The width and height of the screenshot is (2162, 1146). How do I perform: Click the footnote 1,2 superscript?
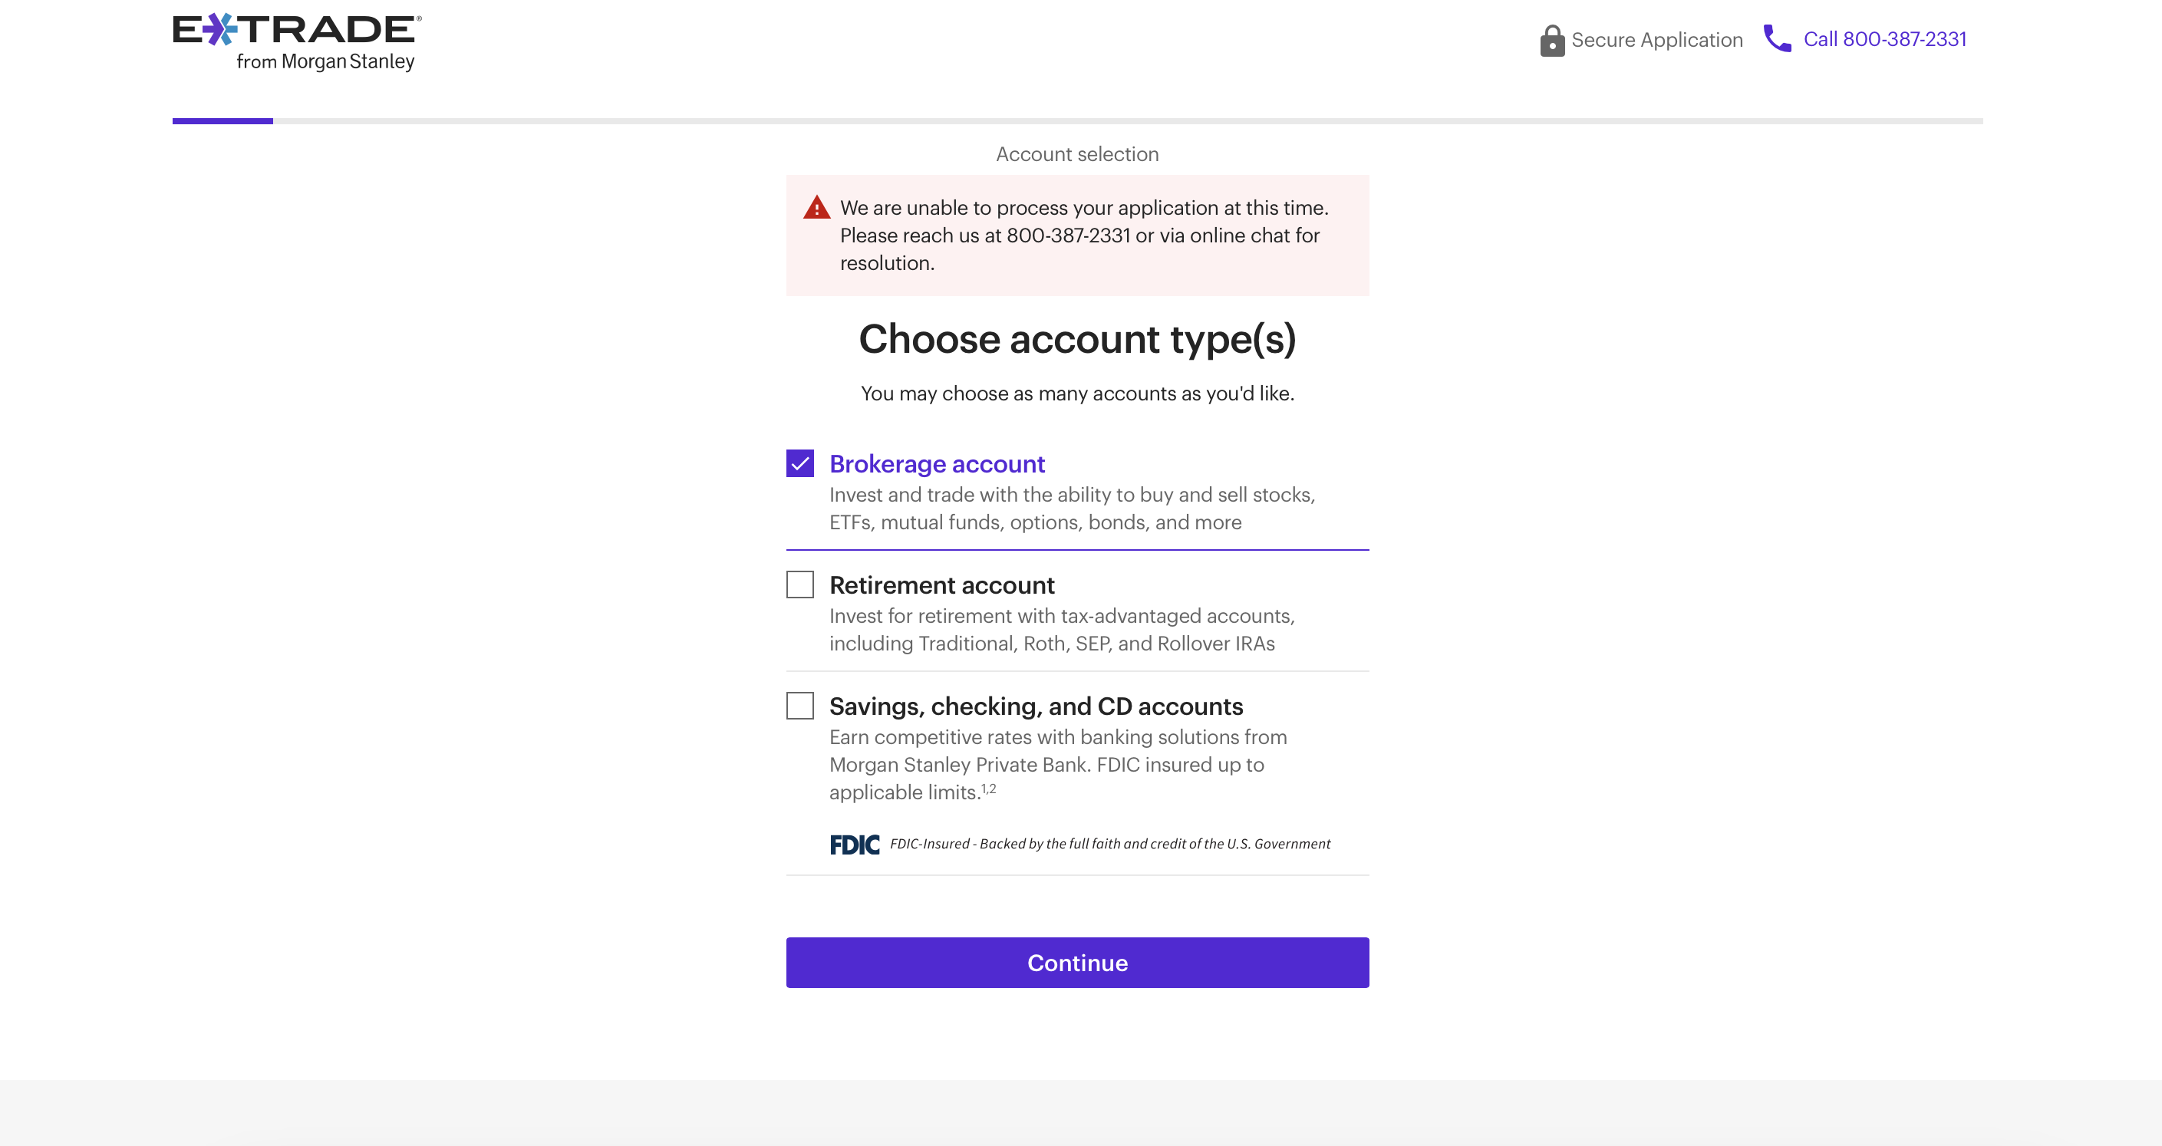[x=989, y=789]
